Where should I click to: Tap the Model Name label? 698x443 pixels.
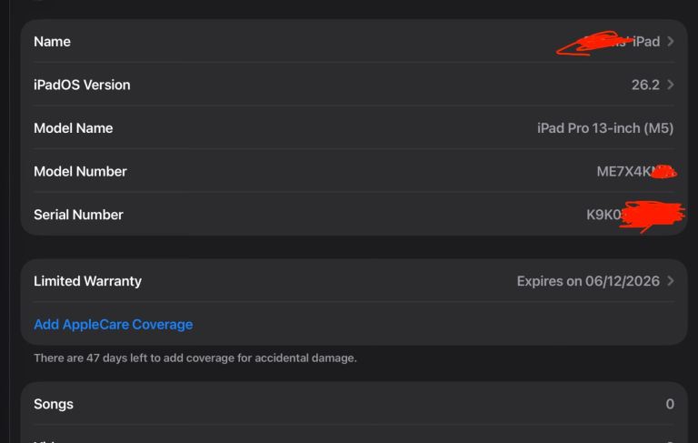coord(73,128)
